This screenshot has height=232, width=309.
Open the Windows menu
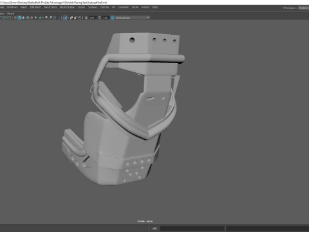click(x=12, y=7)
